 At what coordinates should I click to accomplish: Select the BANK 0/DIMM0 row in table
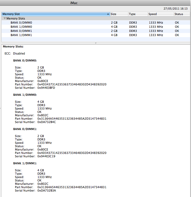(x=96, y=23)
